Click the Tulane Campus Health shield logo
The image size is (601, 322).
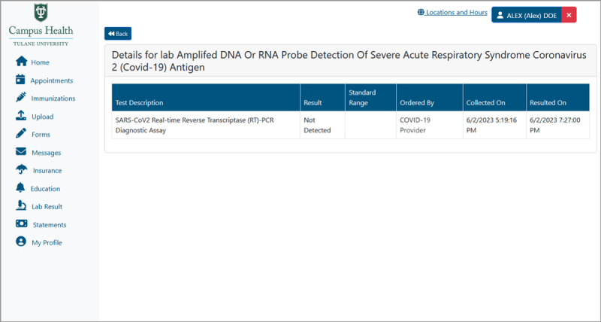click(41, 13)
